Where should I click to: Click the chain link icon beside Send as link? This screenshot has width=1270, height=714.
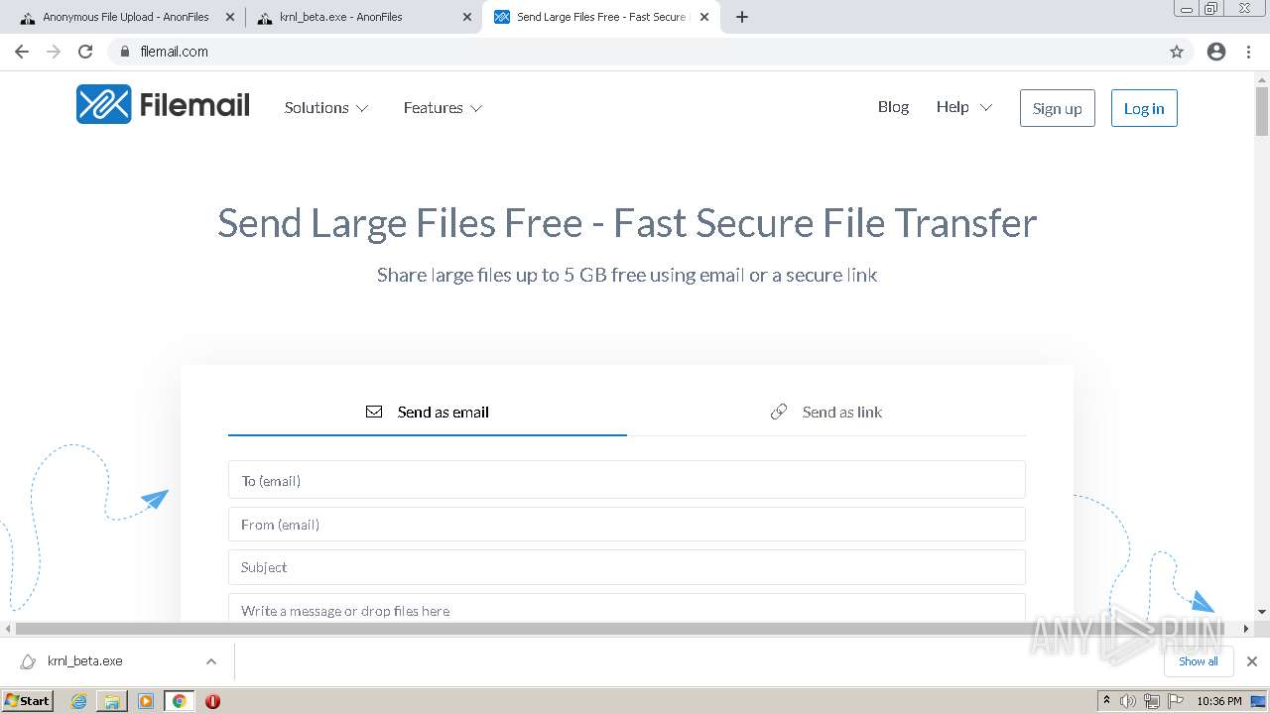[x=779, y=412]
